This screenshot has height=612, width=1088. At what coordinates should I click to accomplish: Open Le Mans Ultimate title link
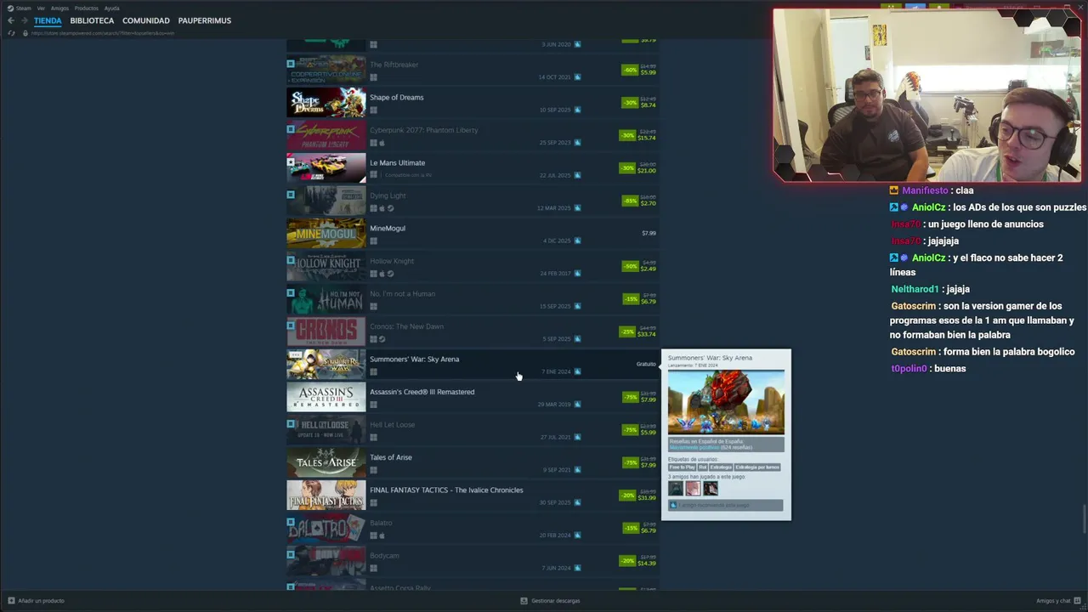[x=397, y=163]
